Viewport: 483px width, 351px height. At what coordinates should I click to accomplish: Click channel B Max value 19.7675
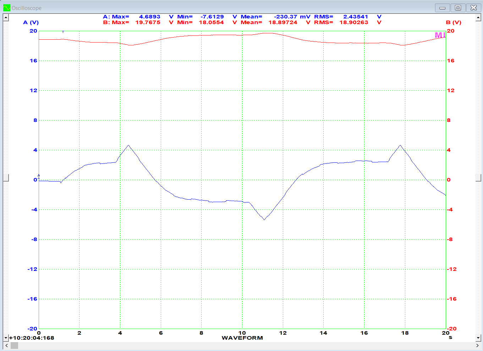tap(148, 22)
